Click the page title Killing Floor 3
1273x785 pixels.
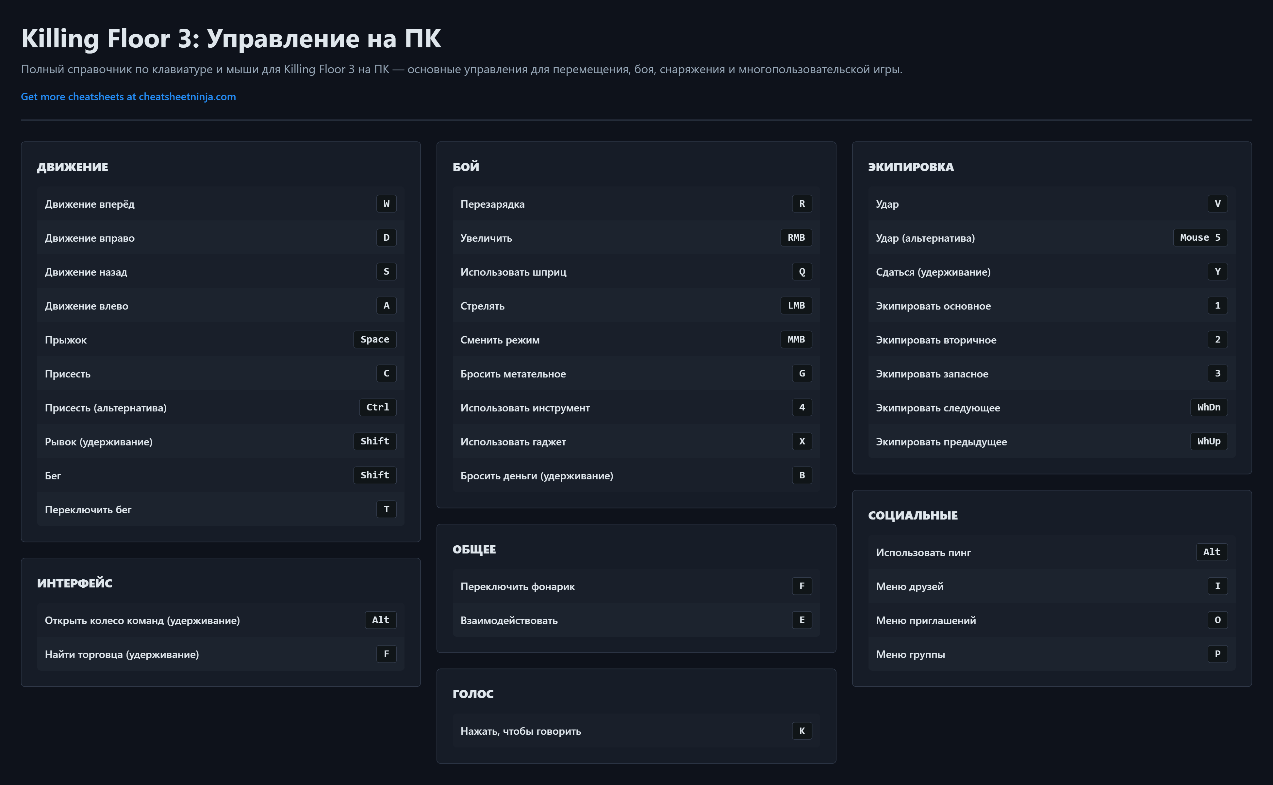click(231, 39)
